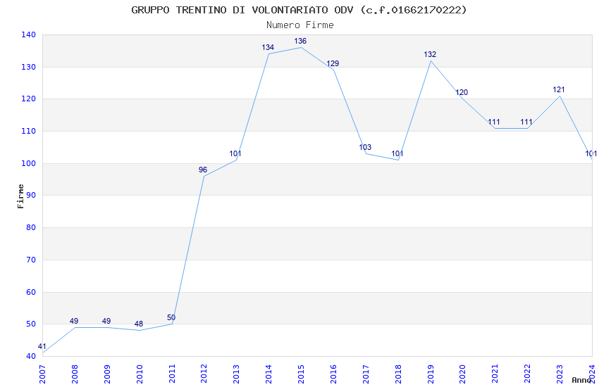
Task: Click the 121 data point label
Action: click(559, 90)
